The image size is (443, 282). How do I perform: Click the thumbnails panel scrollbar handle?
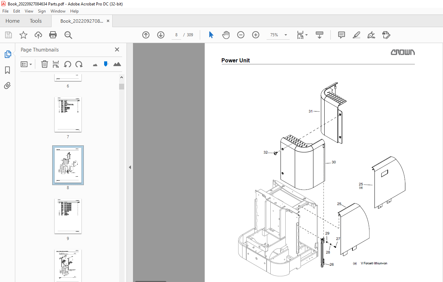pyautogui.click(x=121, y=86)
